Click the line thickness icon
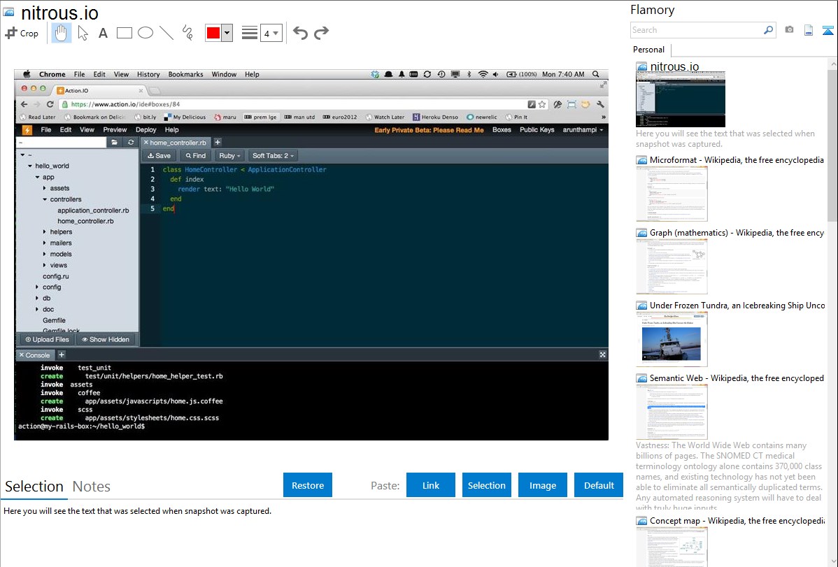The height and width of the screenshot is (567, 838). tap(250, 33)
